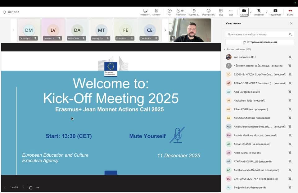Click muted mic icon for Yan Kapranov AEH
Viewport: 298px width, 193px height.
[x=290, y=57]
